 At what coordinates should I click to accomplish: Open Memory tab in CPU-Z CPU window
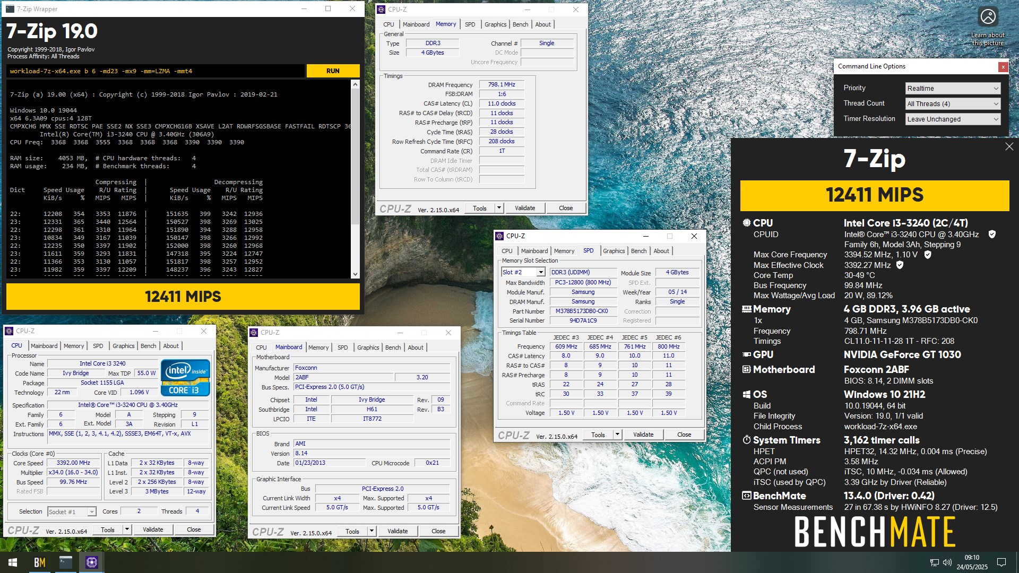point(74,346)
